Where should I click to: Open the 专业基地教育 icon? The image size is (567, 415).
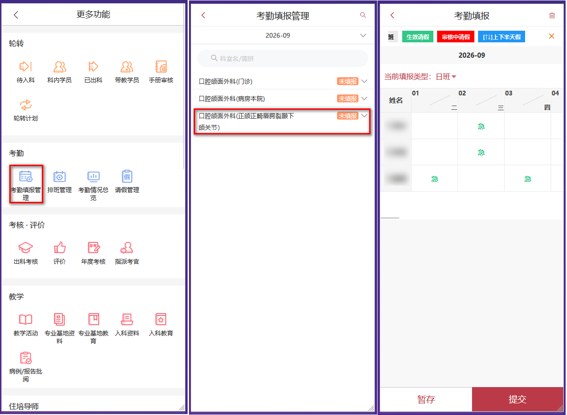(x=93, y=319)
